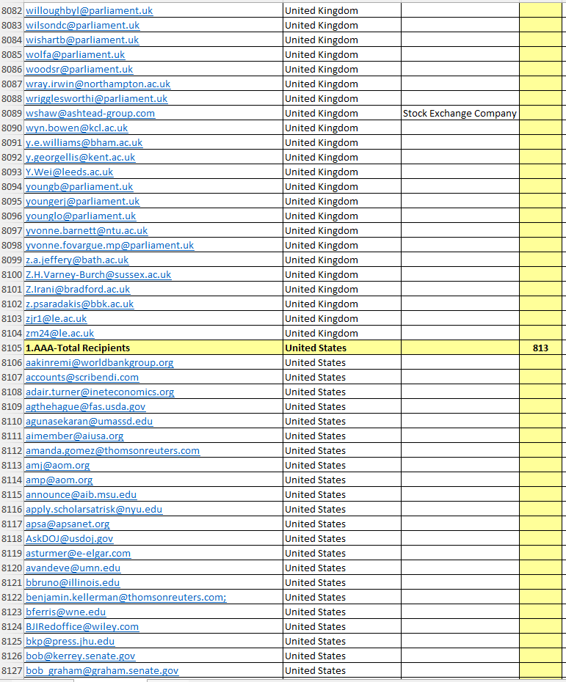Screen dimensions: 566x682
Task: Open Z.H.Varney-Burch@sussex.ac.uk link
Action: (98, 275)
